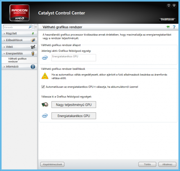Collapse the sidebar with double-arrow button
Screen dimensions: 180x171
tap(36, 27)
